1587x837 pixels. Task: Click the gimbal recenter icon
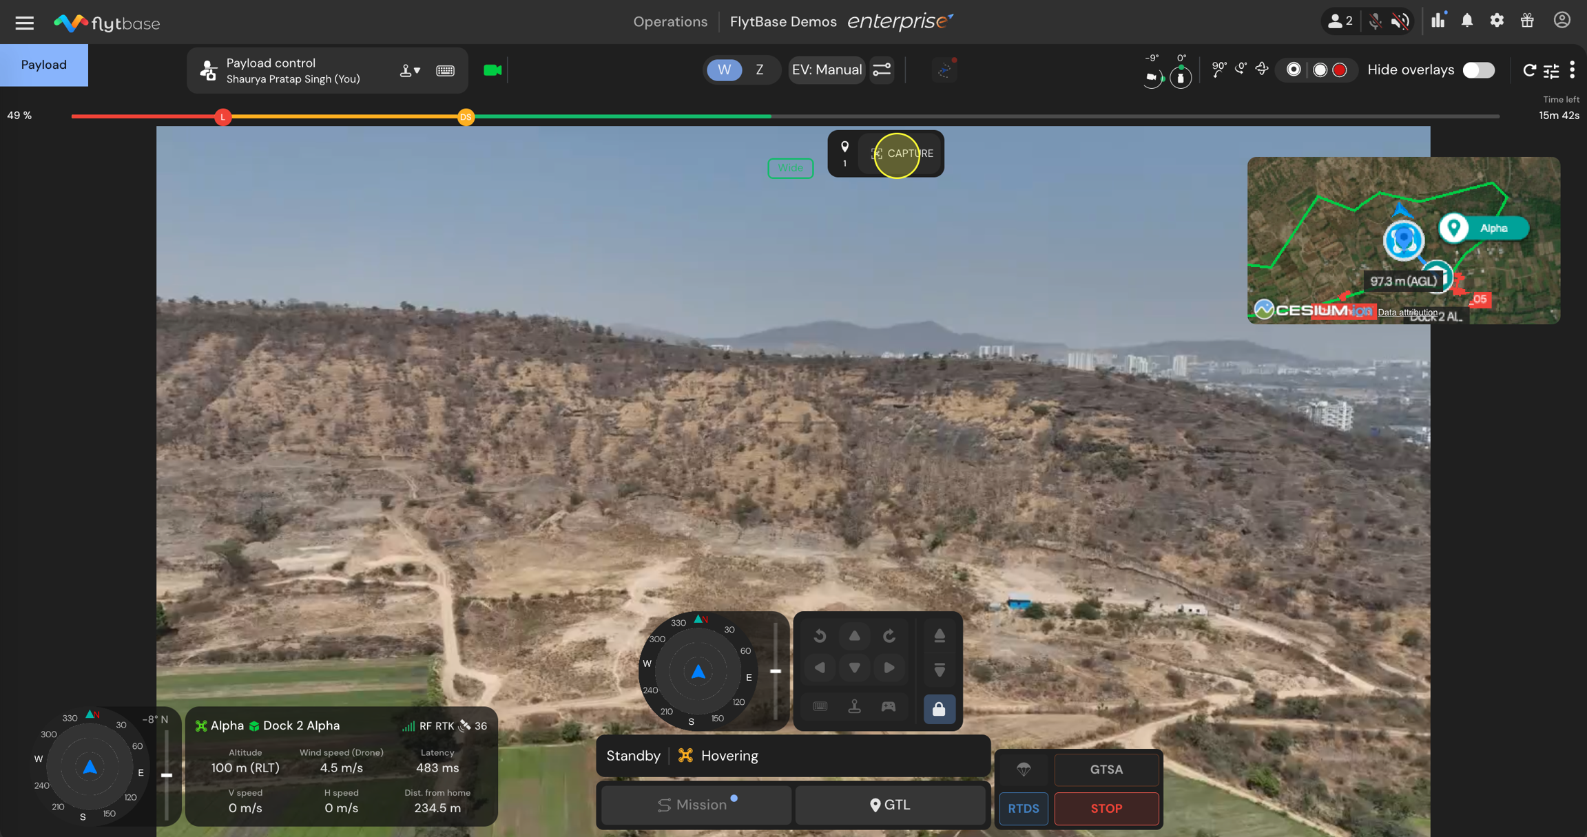point(1262,70)
